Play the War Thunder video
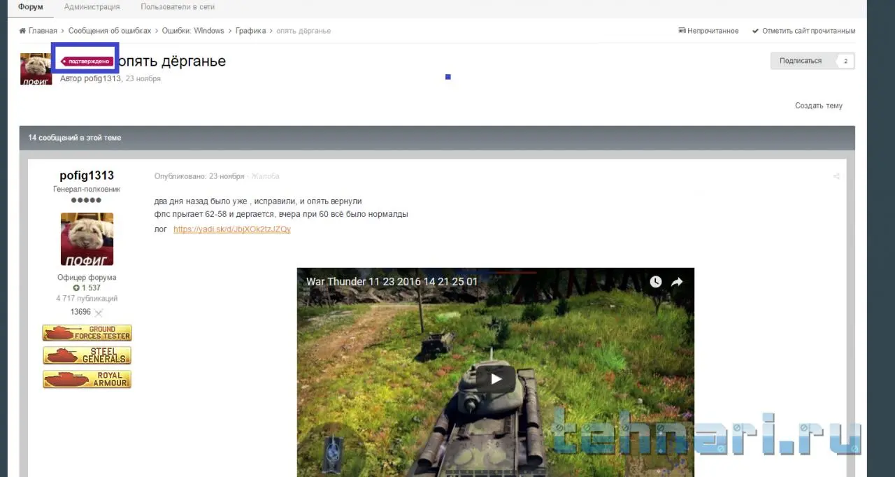 pos(496,379)
